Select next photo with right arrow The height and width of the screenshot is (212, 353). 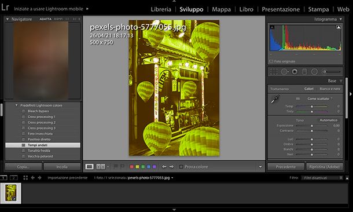pos(171,167)
